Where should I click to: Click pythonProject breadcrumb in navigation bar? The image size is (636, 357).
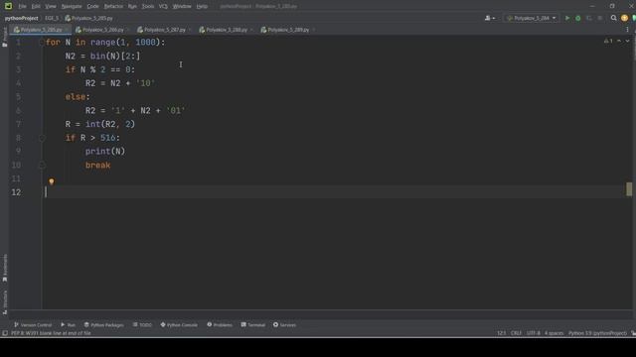tap(21, 18)
